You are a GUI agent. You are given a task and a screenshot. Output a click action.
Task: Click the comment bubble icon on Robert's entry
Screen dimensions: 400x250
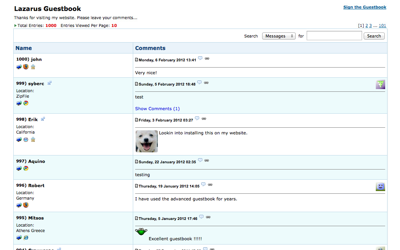(203, 184)
